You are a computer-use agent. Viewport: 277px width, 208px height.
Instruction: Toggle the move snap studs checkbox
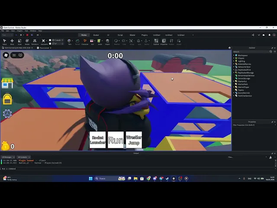coord(50,40)
